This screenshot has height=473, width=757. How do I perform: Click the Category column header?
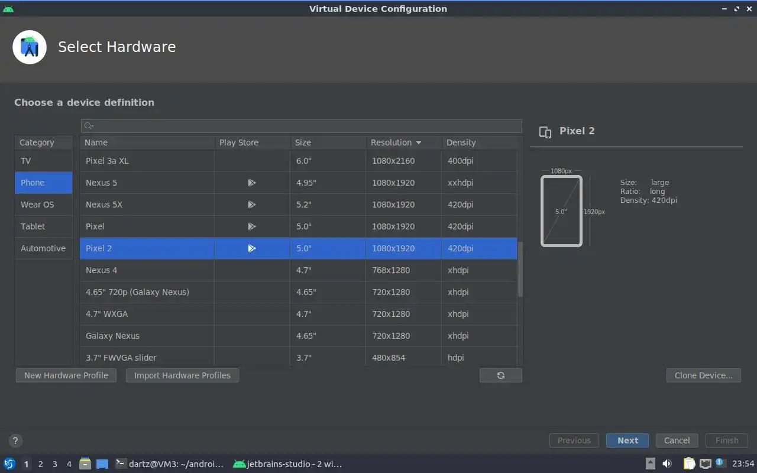coord(44,142)
